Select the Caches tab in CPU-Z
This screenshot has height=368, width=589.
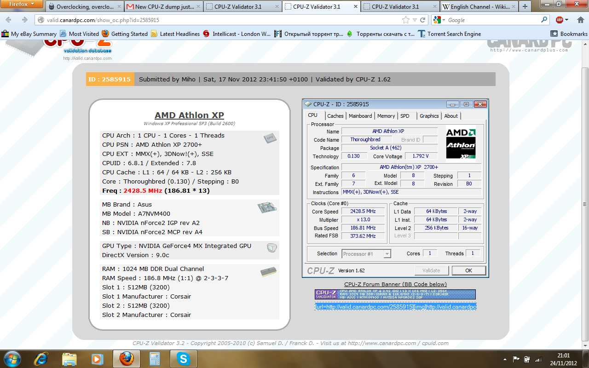[335, 116]
